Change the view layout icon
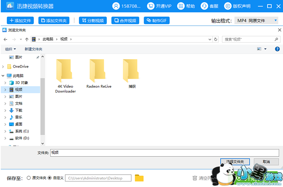 click(259, 49)
